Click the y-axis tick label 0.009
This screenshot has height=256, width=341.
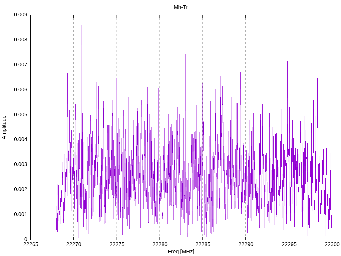pyautogui.click(x=20, y=15)
